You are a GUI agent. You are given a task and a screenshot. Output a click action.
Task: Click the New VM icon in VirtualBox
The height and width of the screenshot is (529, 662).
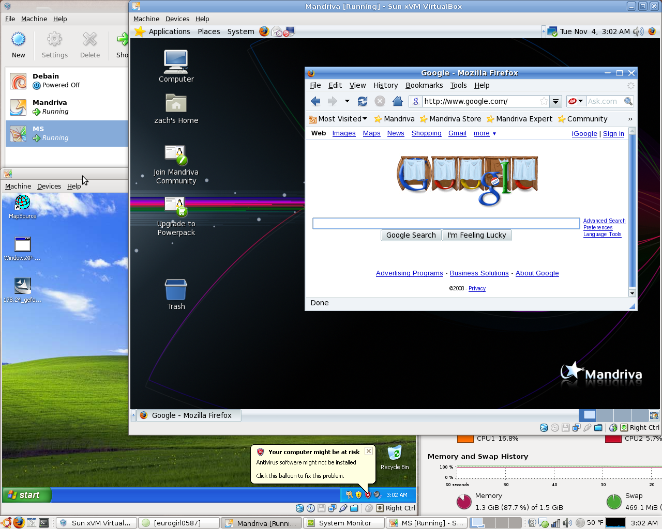[18, 39]
